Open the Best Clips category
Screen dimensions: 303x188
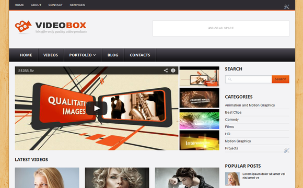coord(233,112)
